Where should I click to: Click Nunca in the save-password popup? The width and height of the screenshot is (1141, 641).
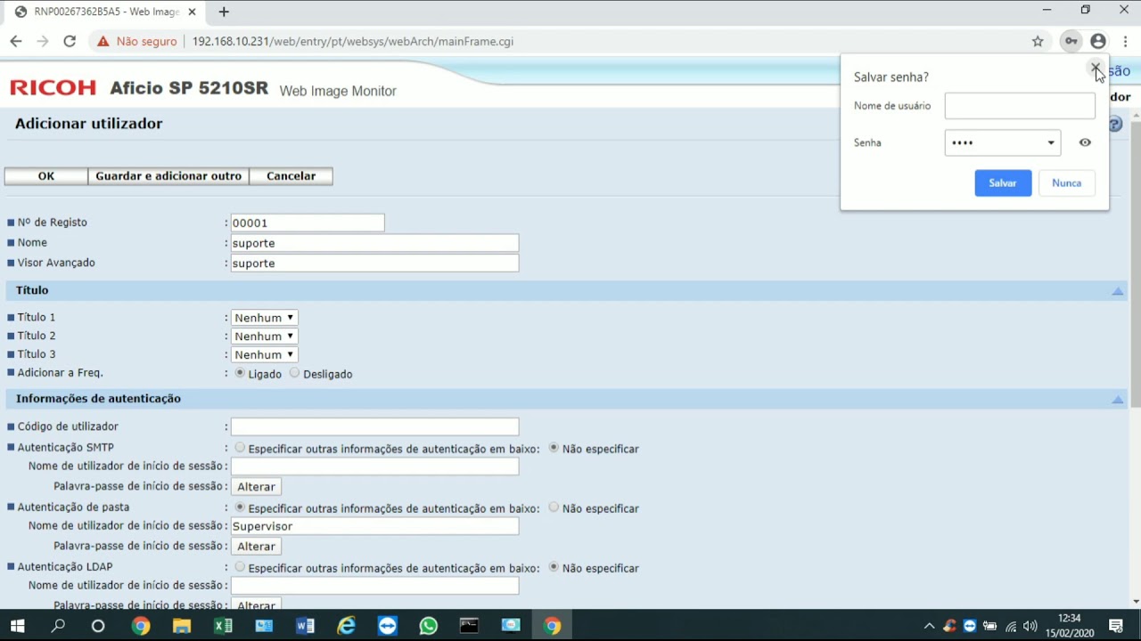pos(1067,183)
